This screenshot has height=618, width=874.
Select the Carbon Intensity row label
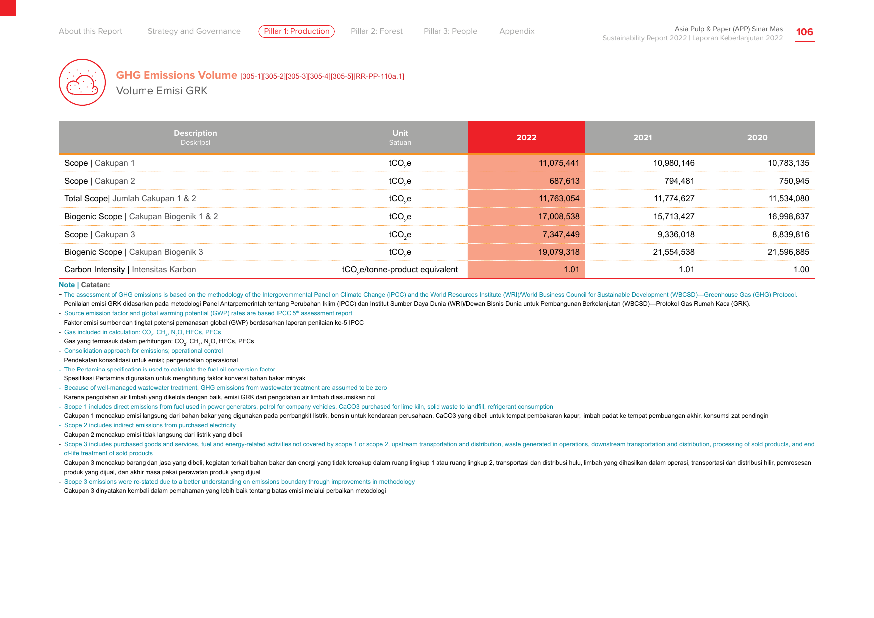pyautogui.click(x=130, y=270)
